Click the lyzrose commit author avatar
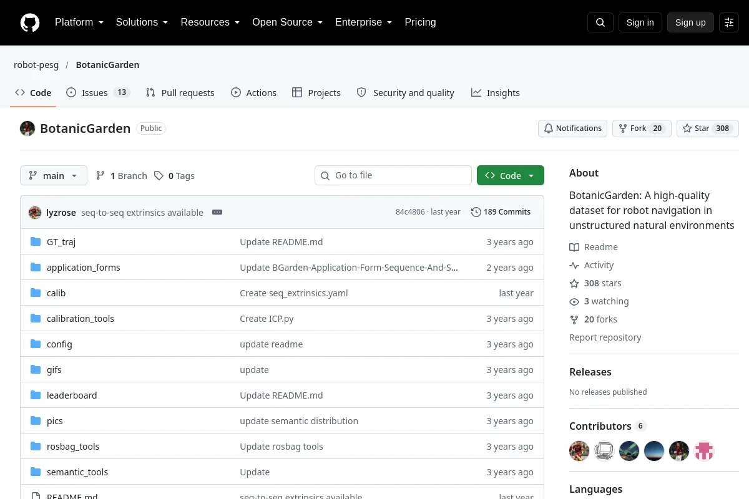 (35, 213)
